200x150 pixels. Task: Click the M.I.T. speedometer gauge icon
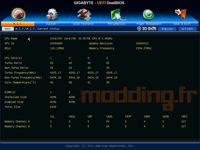18,14
